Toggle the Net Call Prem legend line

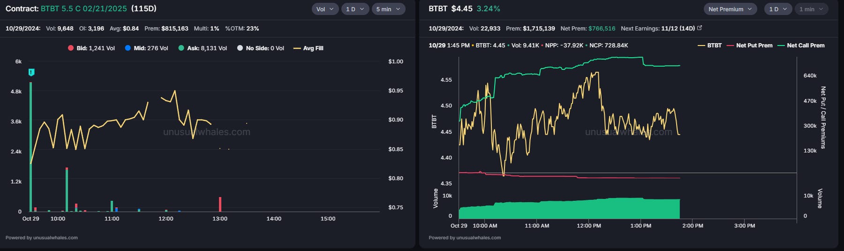click(801, 46)
